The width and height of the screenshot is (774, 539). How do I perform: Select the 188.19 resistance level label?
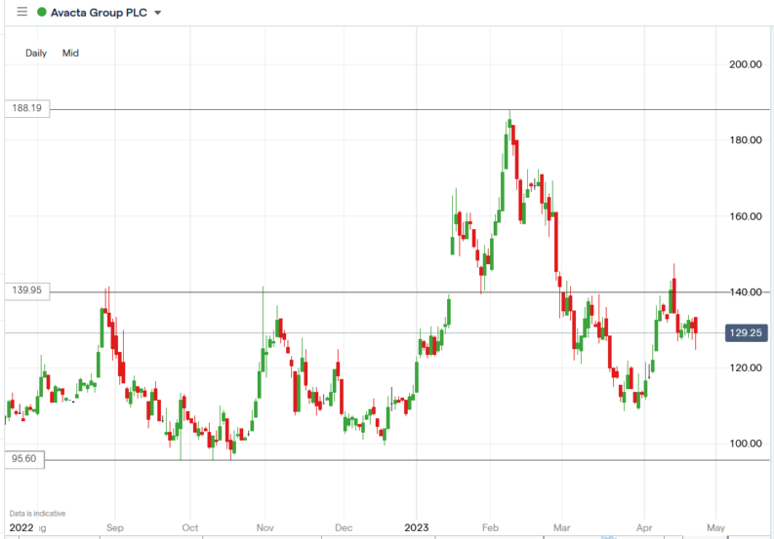point(25,109)
